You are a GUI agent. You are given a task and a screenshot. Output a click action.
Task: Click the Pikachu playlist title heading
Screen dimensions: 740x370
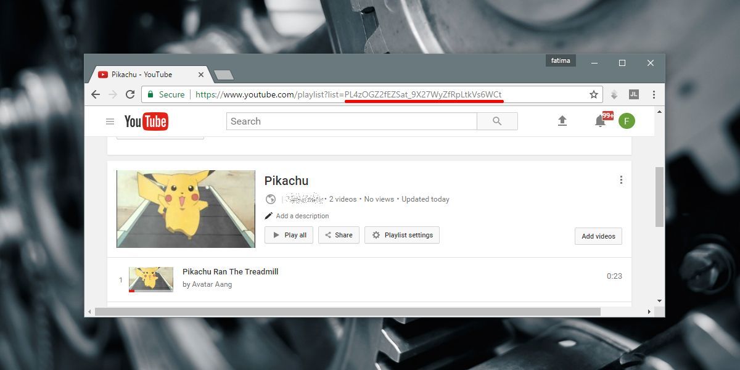coord(286,181)
